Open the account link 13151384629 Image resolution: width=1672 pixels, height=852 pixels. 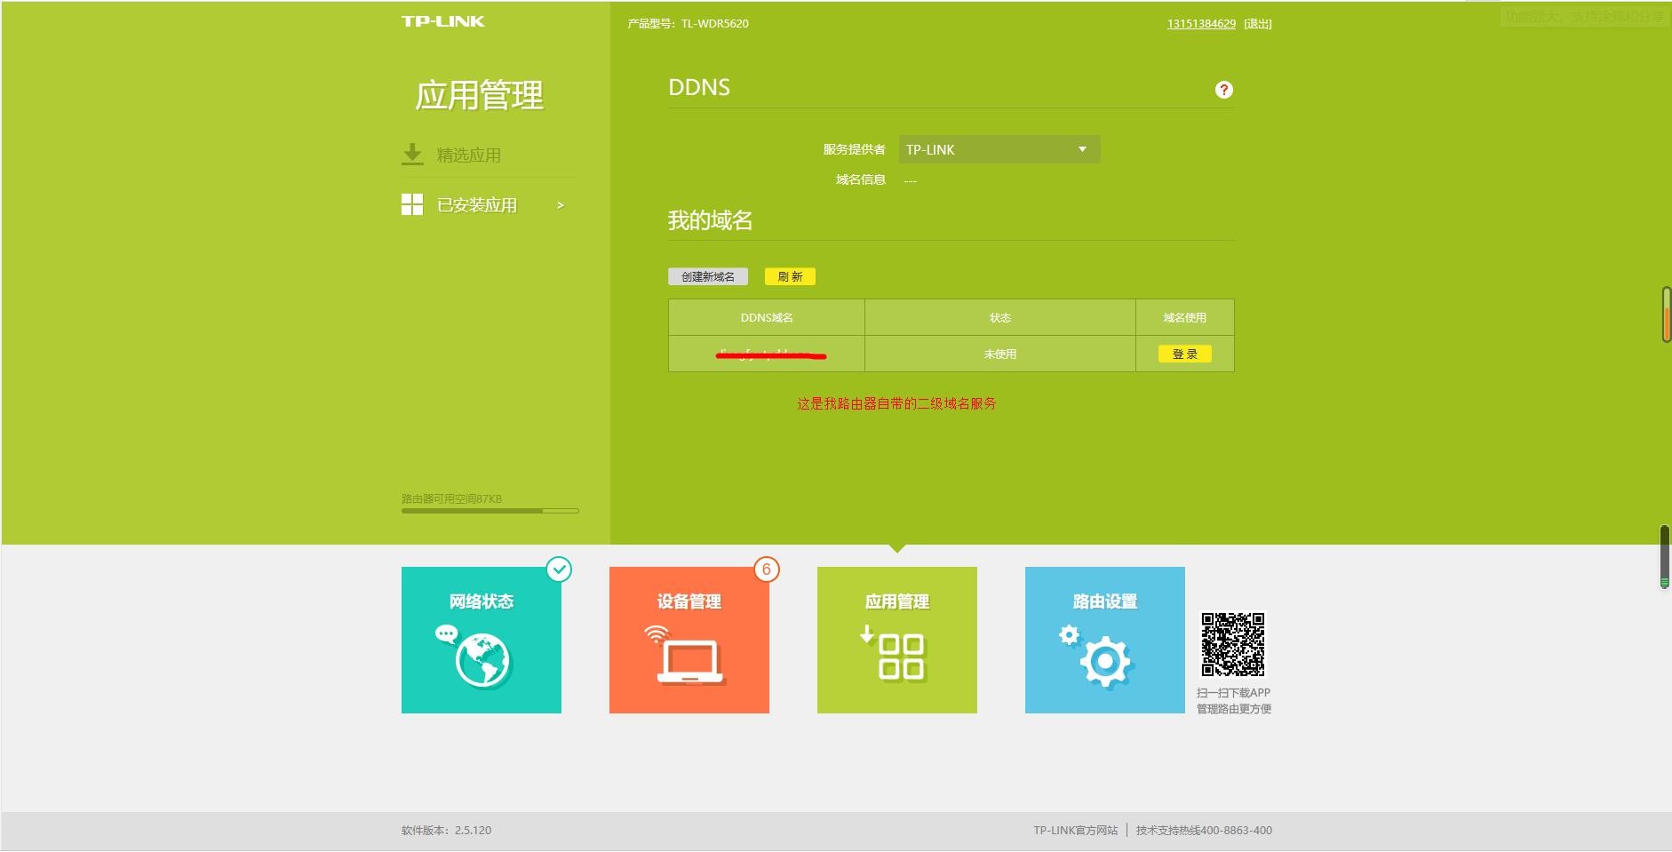click(1201, 24)
